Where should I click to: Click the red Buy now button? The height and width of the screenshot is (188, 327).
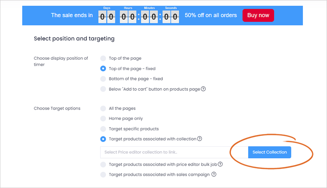click(258, 15)
